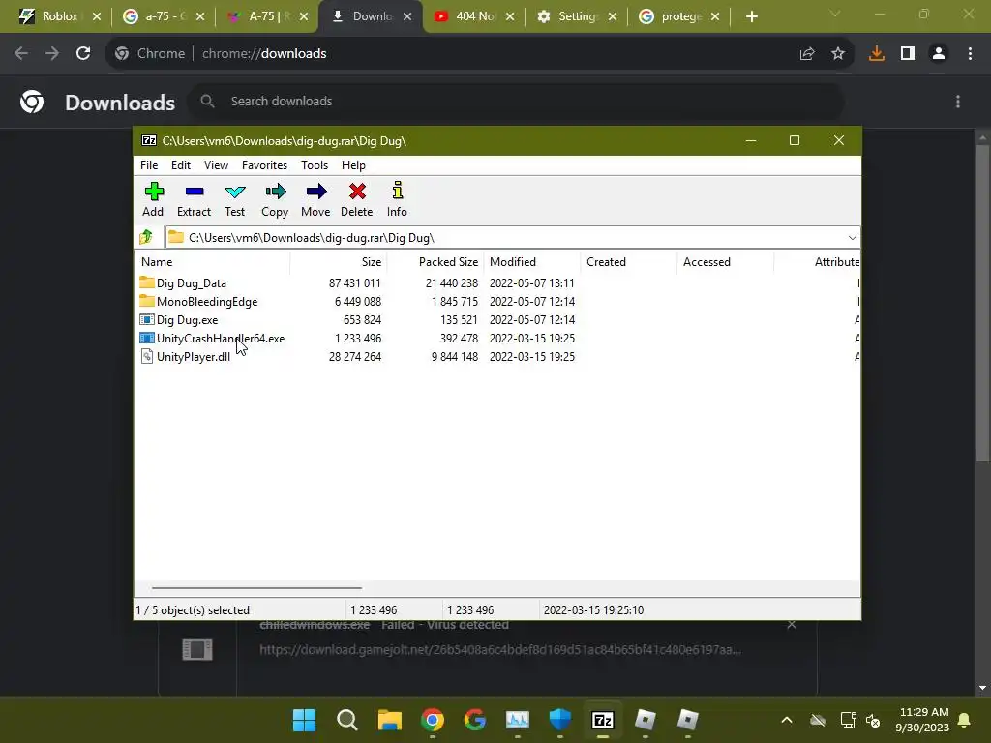
Task: Open the clock and date panel
Action: pos(922,720)
